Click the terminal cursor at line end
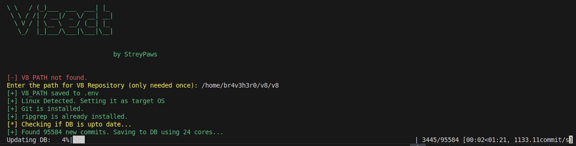 click(x=571, y=140)
